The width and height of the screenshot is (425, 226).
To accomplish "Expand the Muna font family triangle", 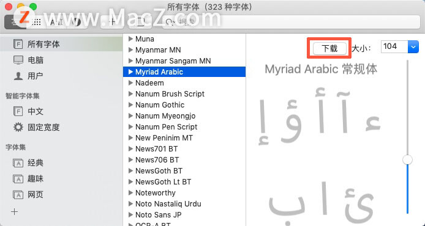I will click(x=130, y=38).
